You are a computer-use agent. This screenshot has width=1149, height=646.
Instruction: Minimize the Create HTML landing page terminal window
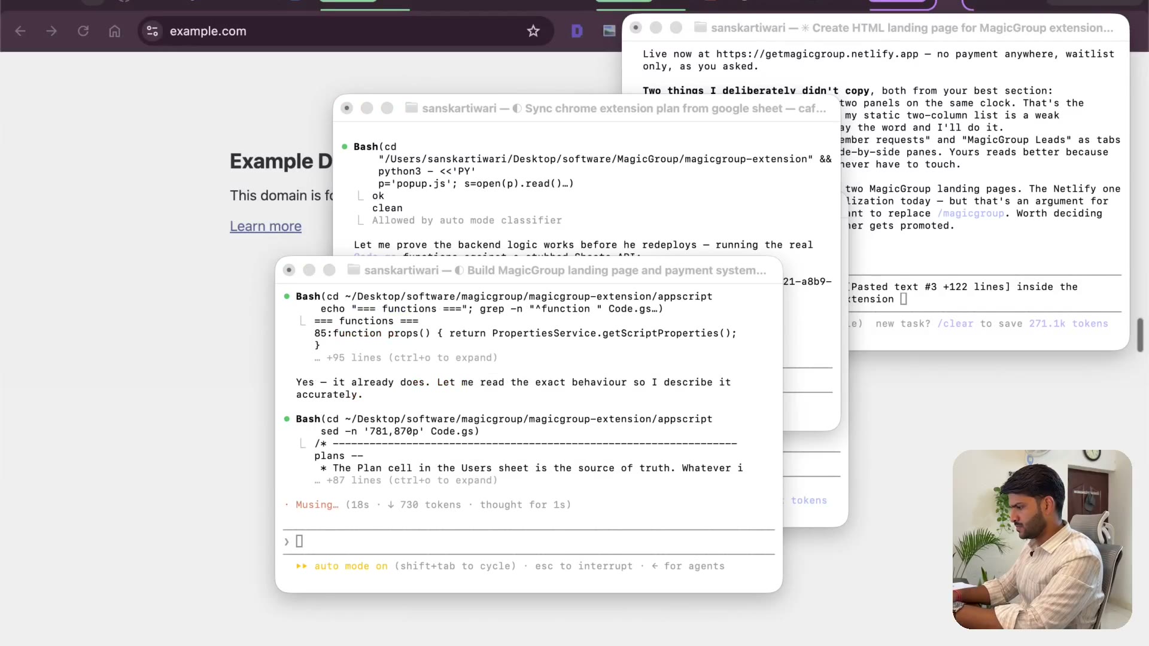coord(656,27)
